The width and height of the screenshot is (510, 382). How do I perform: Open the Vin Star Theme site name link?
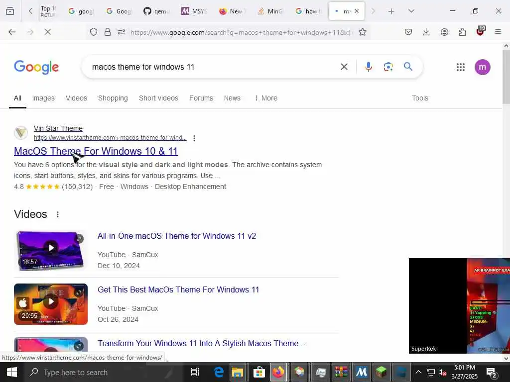[x=58, y=128]
